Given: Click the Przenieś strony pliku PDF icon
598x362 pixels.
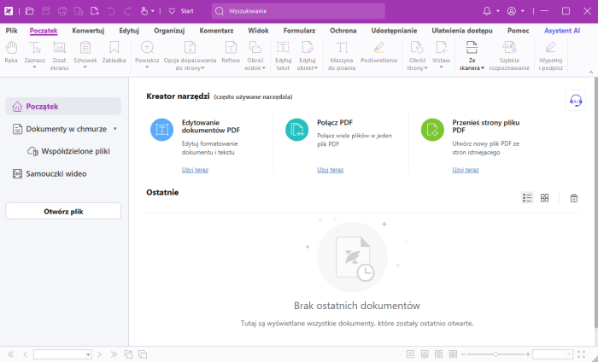Looking at the screenshot, I should point(432,130).
